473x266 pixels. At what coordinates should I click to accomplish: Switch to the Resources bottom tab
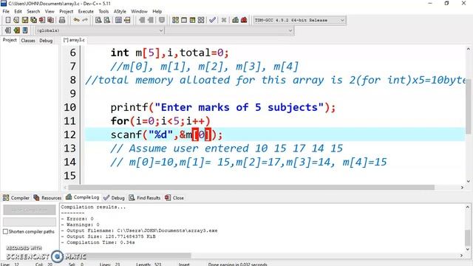pos(47,198)
